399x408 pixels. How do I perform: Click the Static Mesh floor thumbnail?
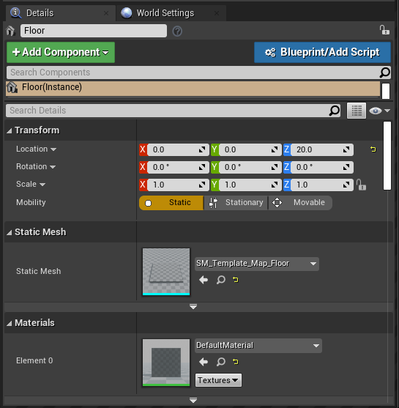pos(166,272)
